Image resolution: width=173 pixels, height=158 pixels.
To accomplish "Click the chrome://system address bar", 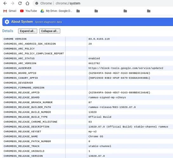I will 103,3.
